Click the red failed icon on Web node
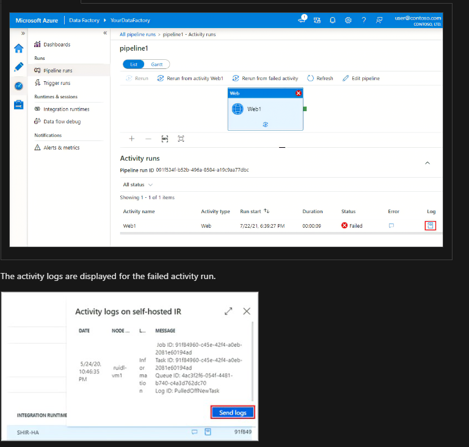Image resolution: width=469 pixels, height=447 pixels. [298, 93]
